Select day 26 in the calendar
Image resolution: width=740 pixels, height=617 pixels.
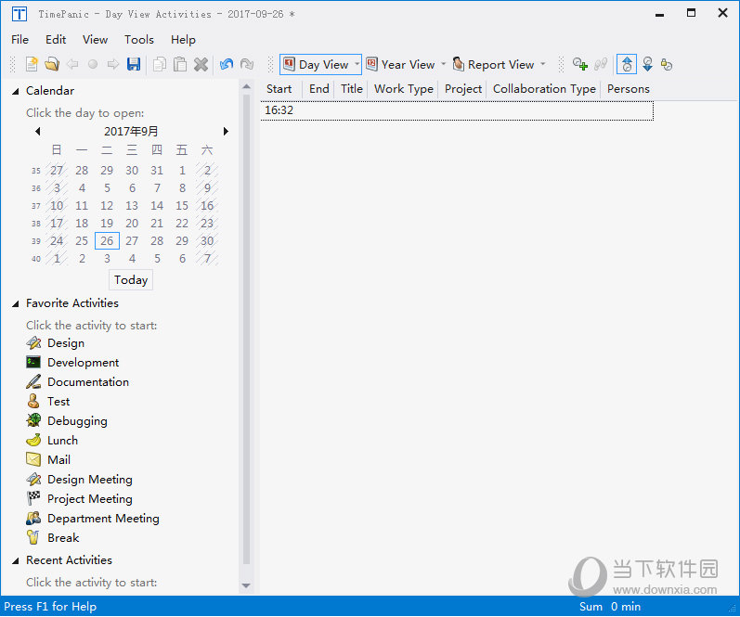point(107,241)
